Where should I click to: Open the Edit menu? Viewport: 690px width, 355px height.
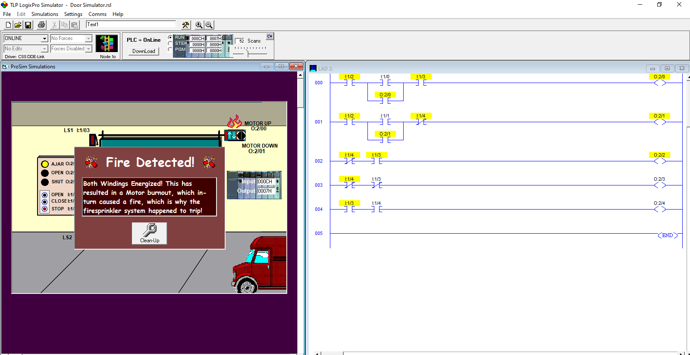[21, 14]
